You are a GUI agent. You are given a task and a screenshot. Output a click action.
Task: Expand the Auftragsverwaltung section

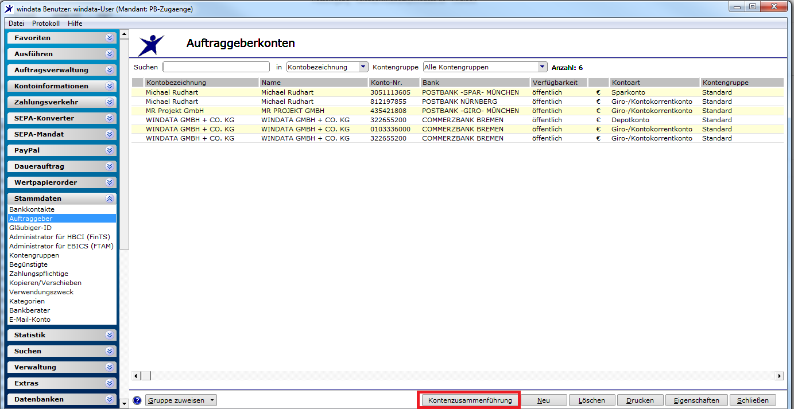point(62,70)
